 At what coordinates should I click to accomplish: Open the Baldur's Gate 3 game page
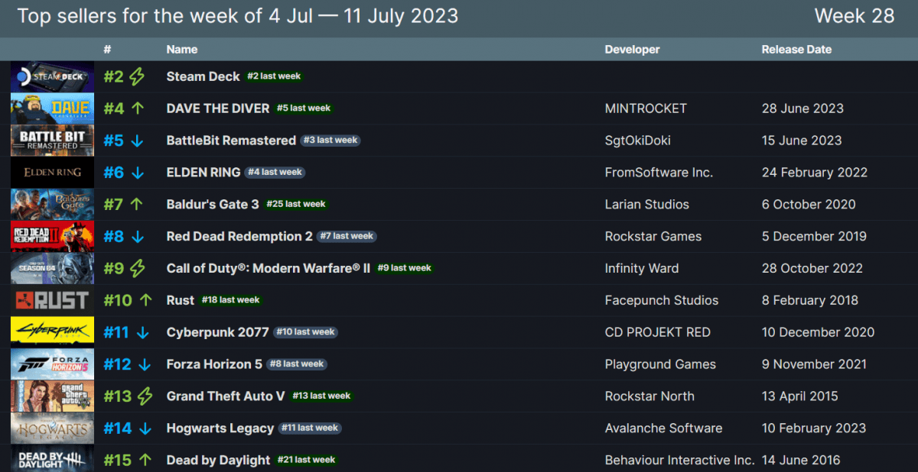pos(212,205)
